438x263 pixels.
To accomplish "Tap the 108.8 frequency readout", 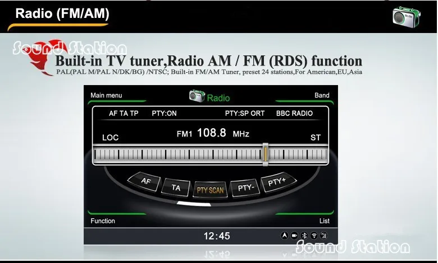I will 212,133.
